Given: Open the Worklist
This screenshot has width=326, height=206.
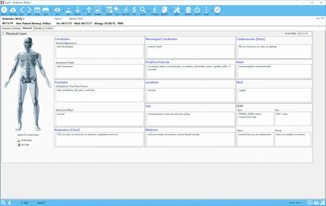Looking at the screenshot, I should pos(188,10).
